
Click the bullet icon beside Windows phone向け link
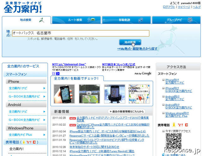163,113
